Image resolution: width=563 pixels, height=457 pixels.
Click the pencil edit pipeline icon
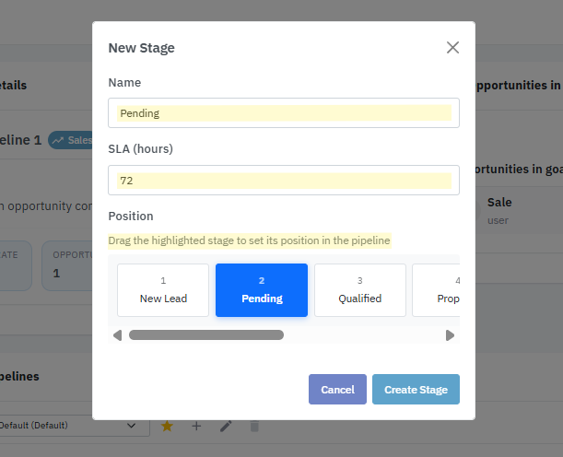(226, 426)
